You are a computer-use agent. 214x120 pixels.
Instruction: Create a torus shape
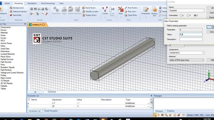43,9
